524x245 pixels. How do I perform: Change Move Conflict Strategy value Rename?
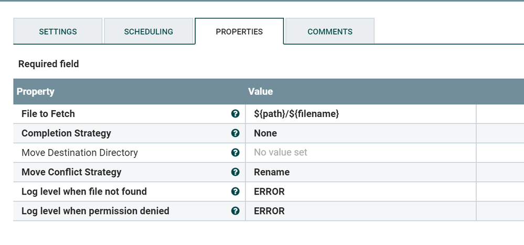click(272, 172)
